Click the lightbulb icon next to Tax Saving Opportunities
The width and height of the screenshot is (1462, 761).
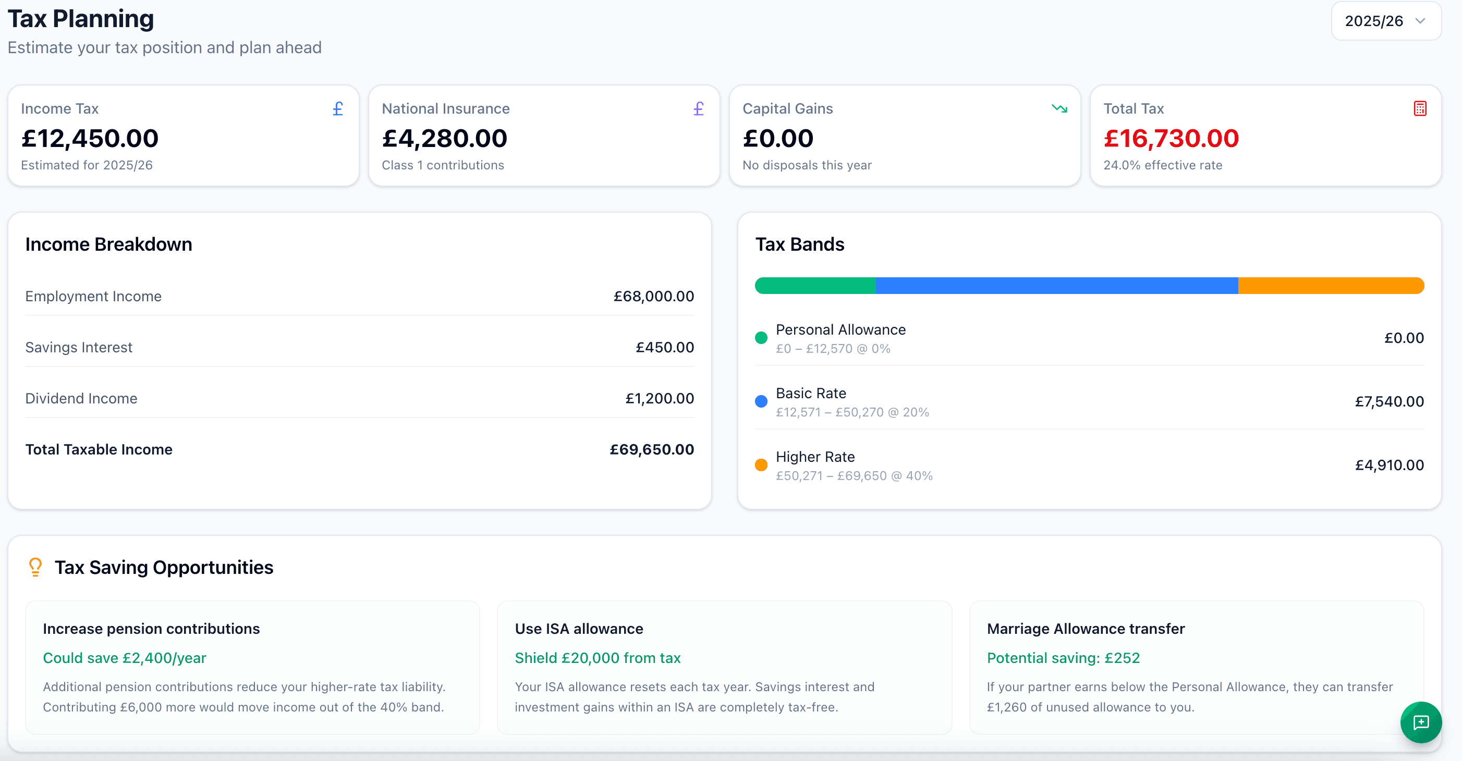(x=35, y=567)
